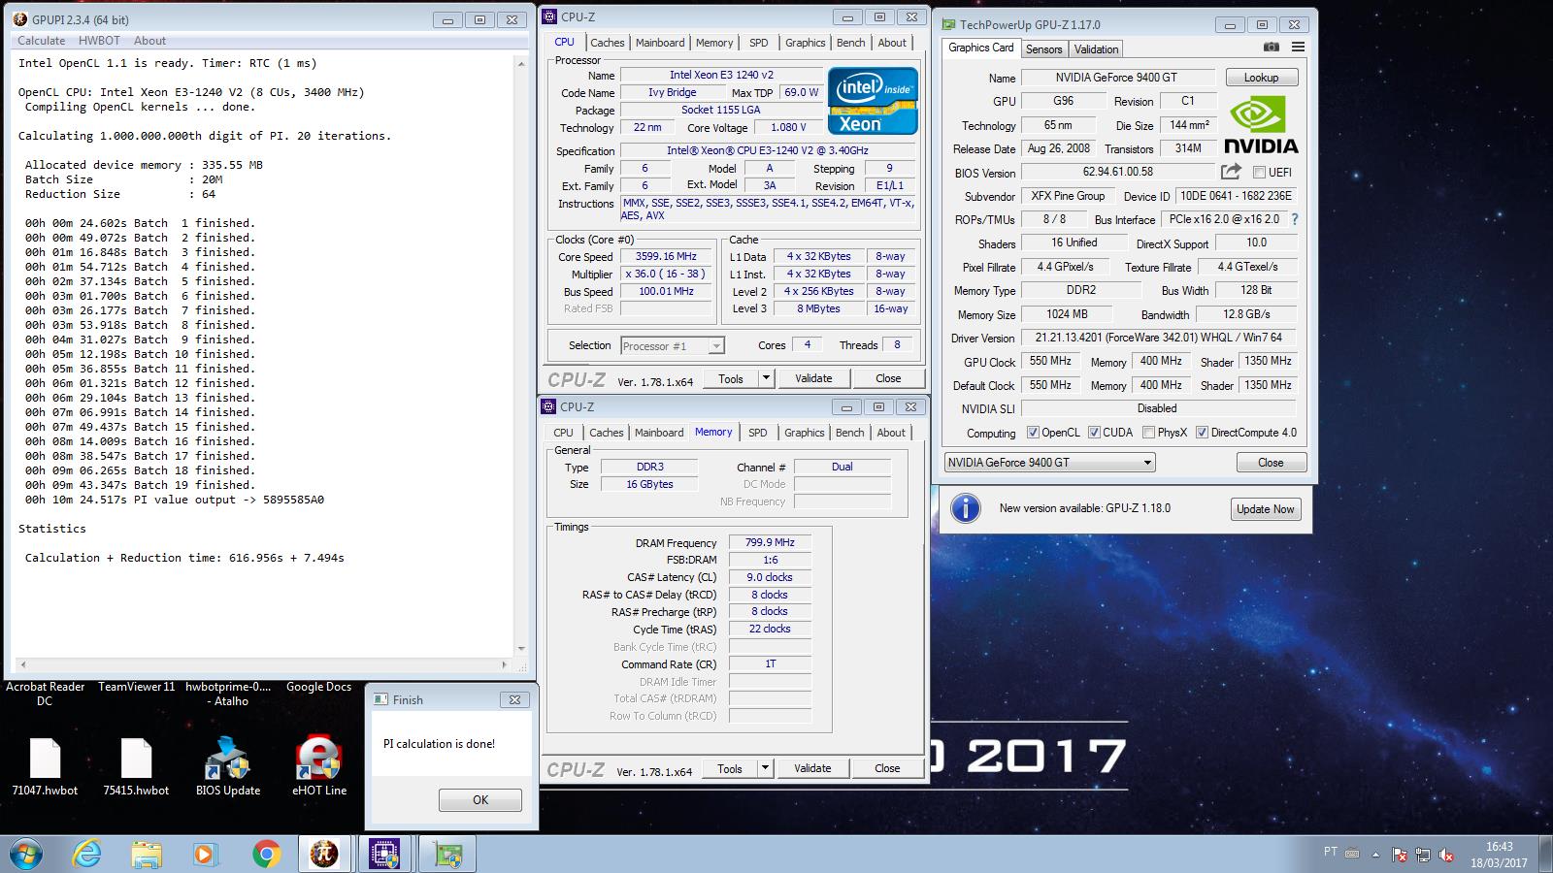Click the BIOS share/export arrow icon in GPU-Z
This screenshot has width=1553, height=873.
[x=1231, y=172]
